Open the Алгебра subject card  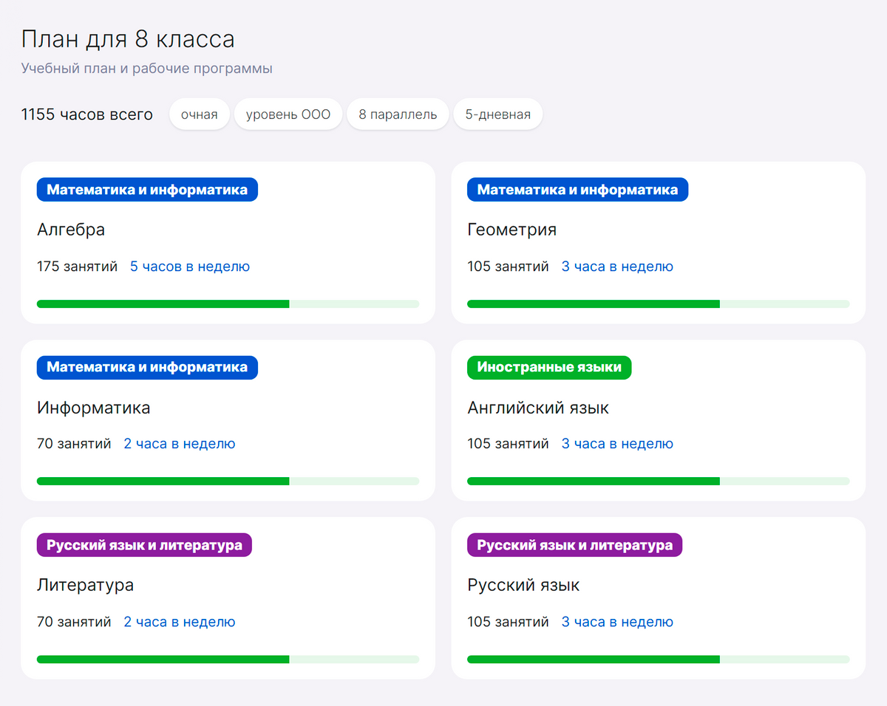[x=228, y=242]
